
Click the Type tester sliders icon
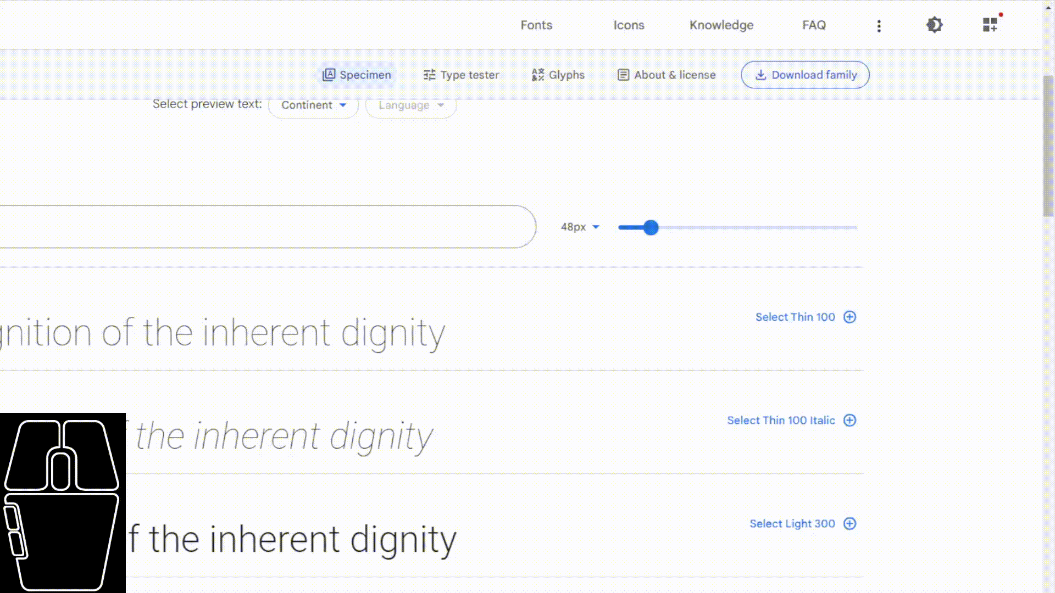(429, 75)
